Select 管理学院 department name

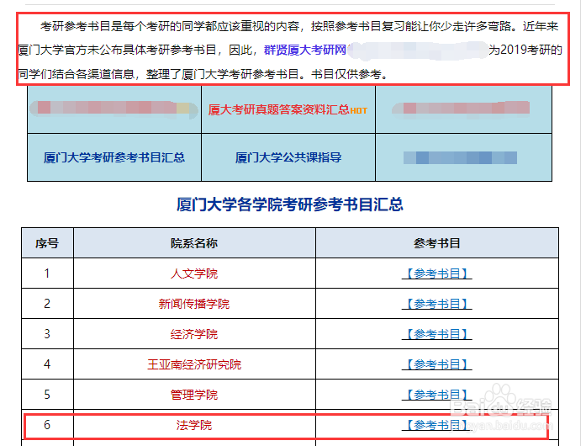[x=194, y=395]
